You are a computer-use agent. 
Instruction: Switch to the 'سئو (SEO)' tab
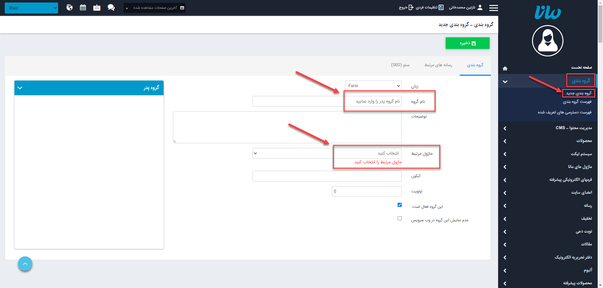400,65
